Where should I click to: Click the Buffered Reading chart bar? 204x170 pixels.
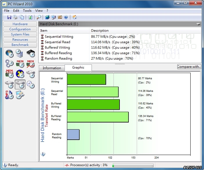coord(98,117)
